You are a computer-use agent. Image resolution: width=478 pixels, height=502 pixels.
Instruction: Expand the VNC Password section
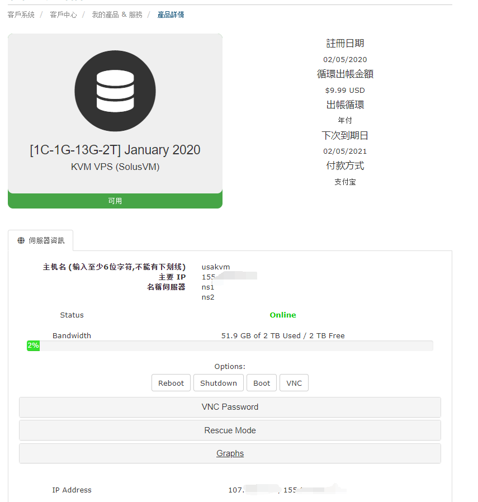(230, 407)
